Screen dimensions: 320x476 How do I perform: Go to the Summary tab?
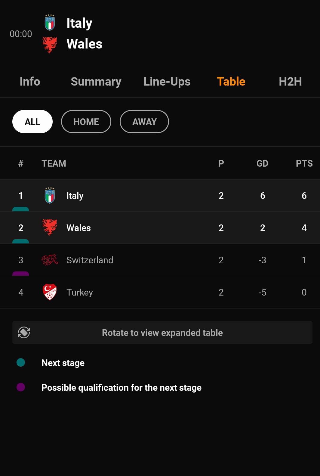click(96, 81)
